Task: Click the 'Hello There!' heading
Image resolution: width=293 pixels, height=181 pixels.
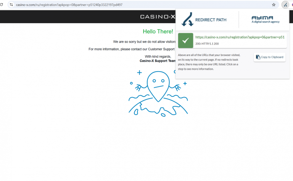Action: (x=158, y=31)
